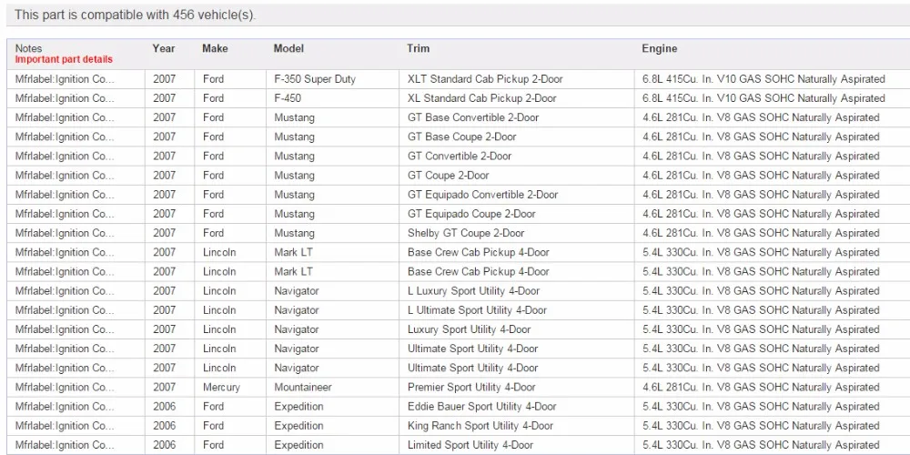
Task: Select "GT Convertible 2-Door" trim cell
Action: point(460,156)
